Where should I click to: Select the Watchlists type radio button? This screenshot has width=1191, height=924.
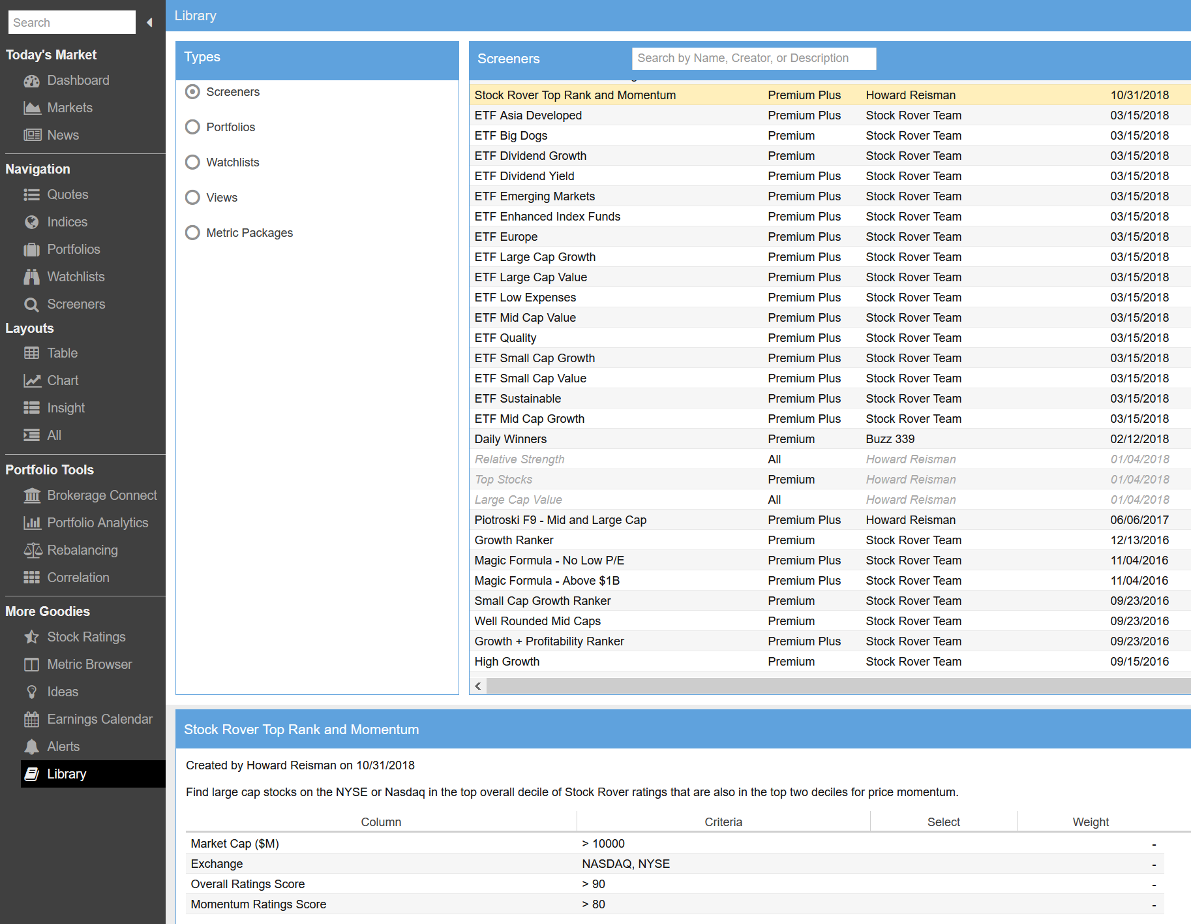[x=192, y=162]
